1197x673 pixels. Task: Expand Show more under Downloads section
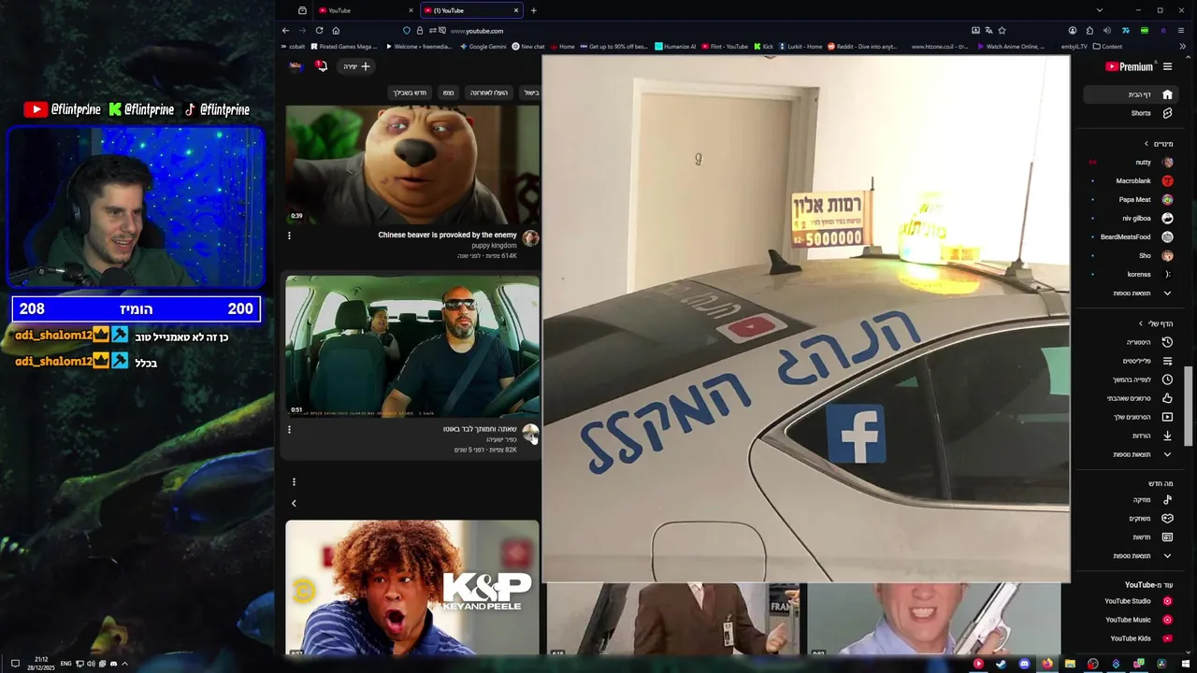(x=1130, y=454)
